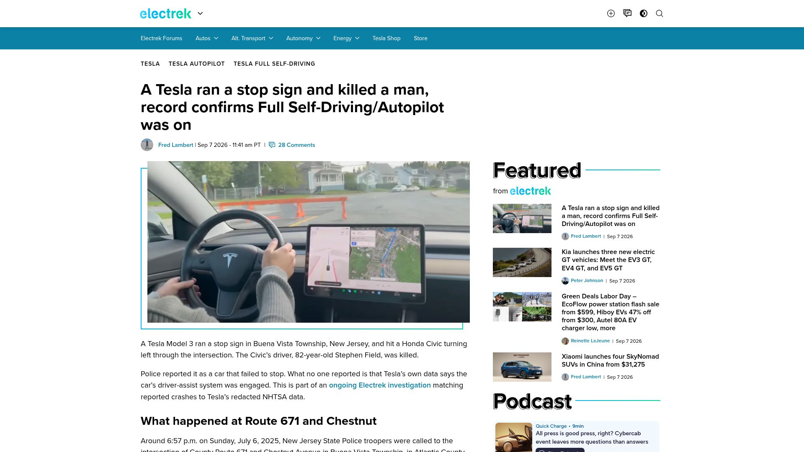This screenshot has height=452, width=804.
Task: Click the Electrek logo under Featured heading
Action: [531, 191]
